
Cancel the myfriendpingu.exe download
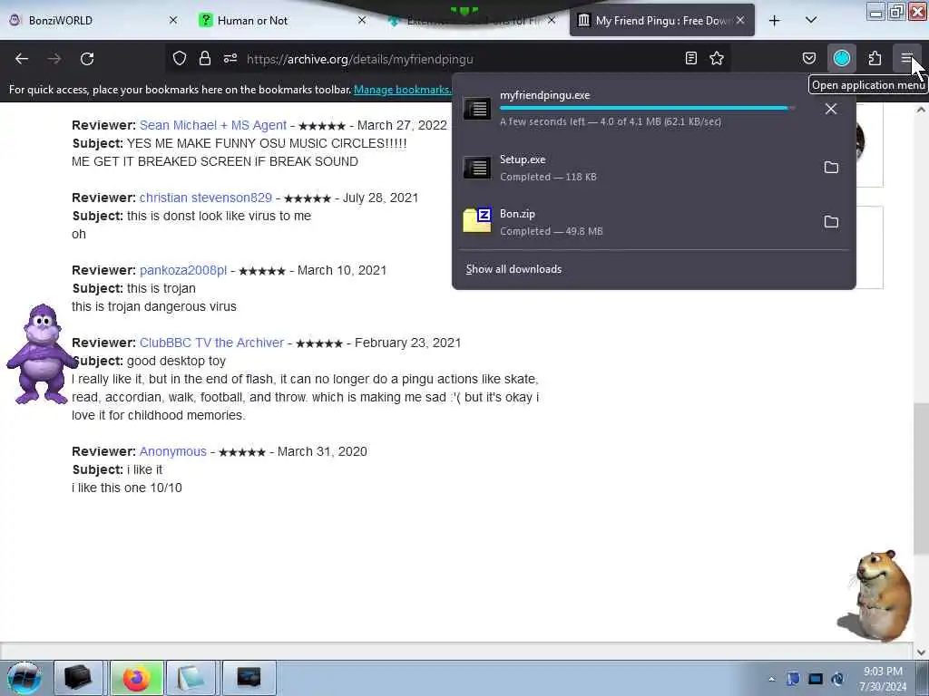point(831,109)
